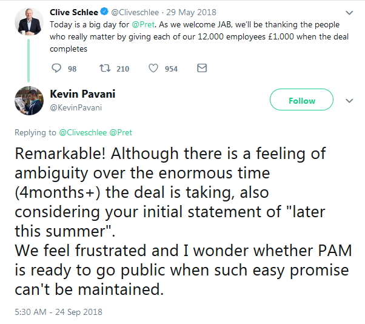Expand Kevin Pavani's tweet options chevron

349,100
